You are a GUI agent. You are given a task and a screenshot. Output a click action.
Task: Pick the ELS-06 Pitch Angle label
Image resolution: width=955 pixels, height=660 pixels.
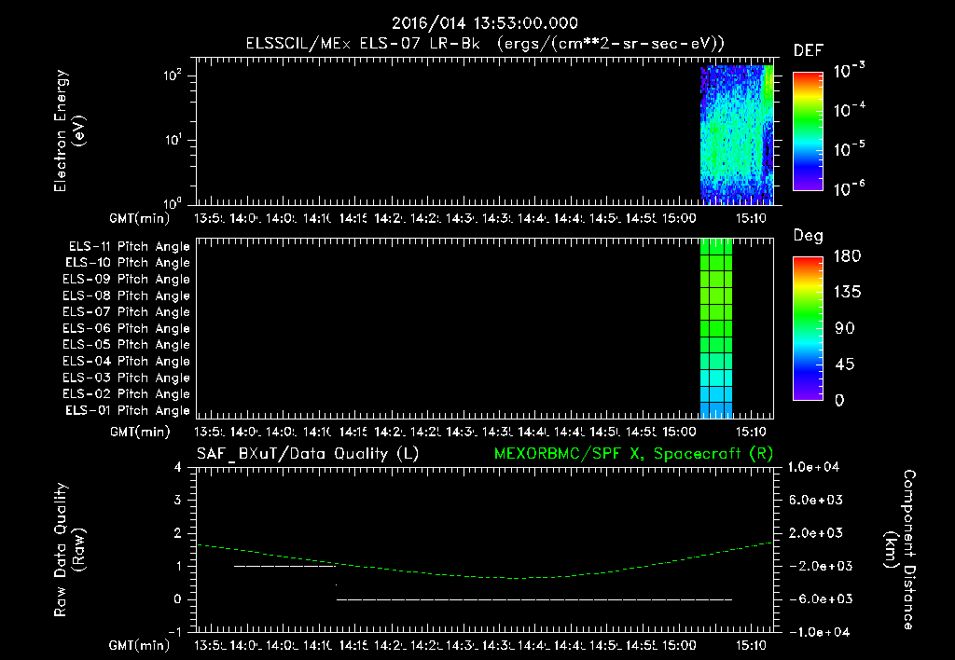[x=127, y=329]
